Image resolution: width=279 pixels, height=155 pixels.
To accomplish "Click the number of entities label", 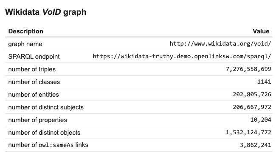I will pyautogui.click(x=34, y=95).
